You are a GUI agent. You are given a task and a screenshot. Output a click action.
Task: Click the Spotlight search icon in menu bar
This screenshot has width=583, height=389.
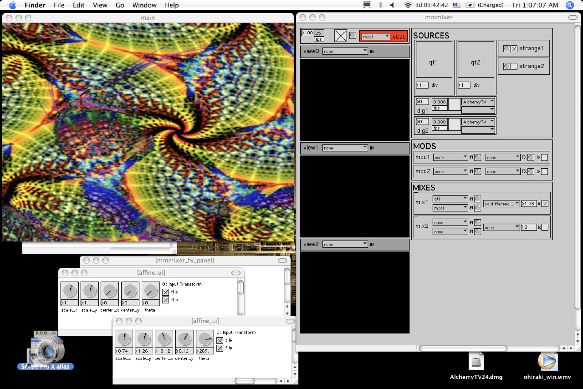569,5
